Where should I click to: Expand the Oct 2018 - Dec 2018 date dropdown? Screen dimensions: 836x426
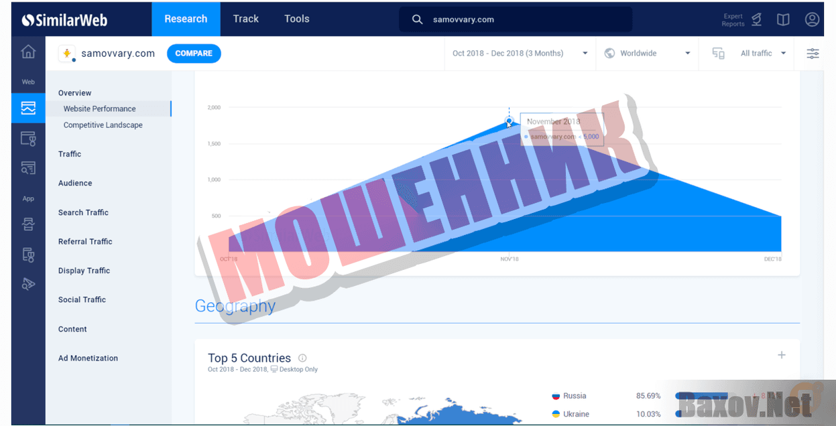pyautogui.click(x=520, y=54)
